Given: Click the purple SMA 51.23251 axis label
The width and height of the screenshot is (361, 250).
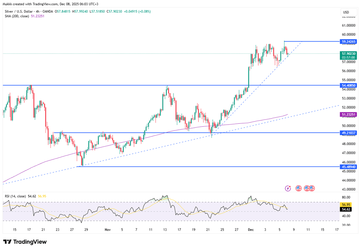Looking at the screenshot, I should 349,115.
